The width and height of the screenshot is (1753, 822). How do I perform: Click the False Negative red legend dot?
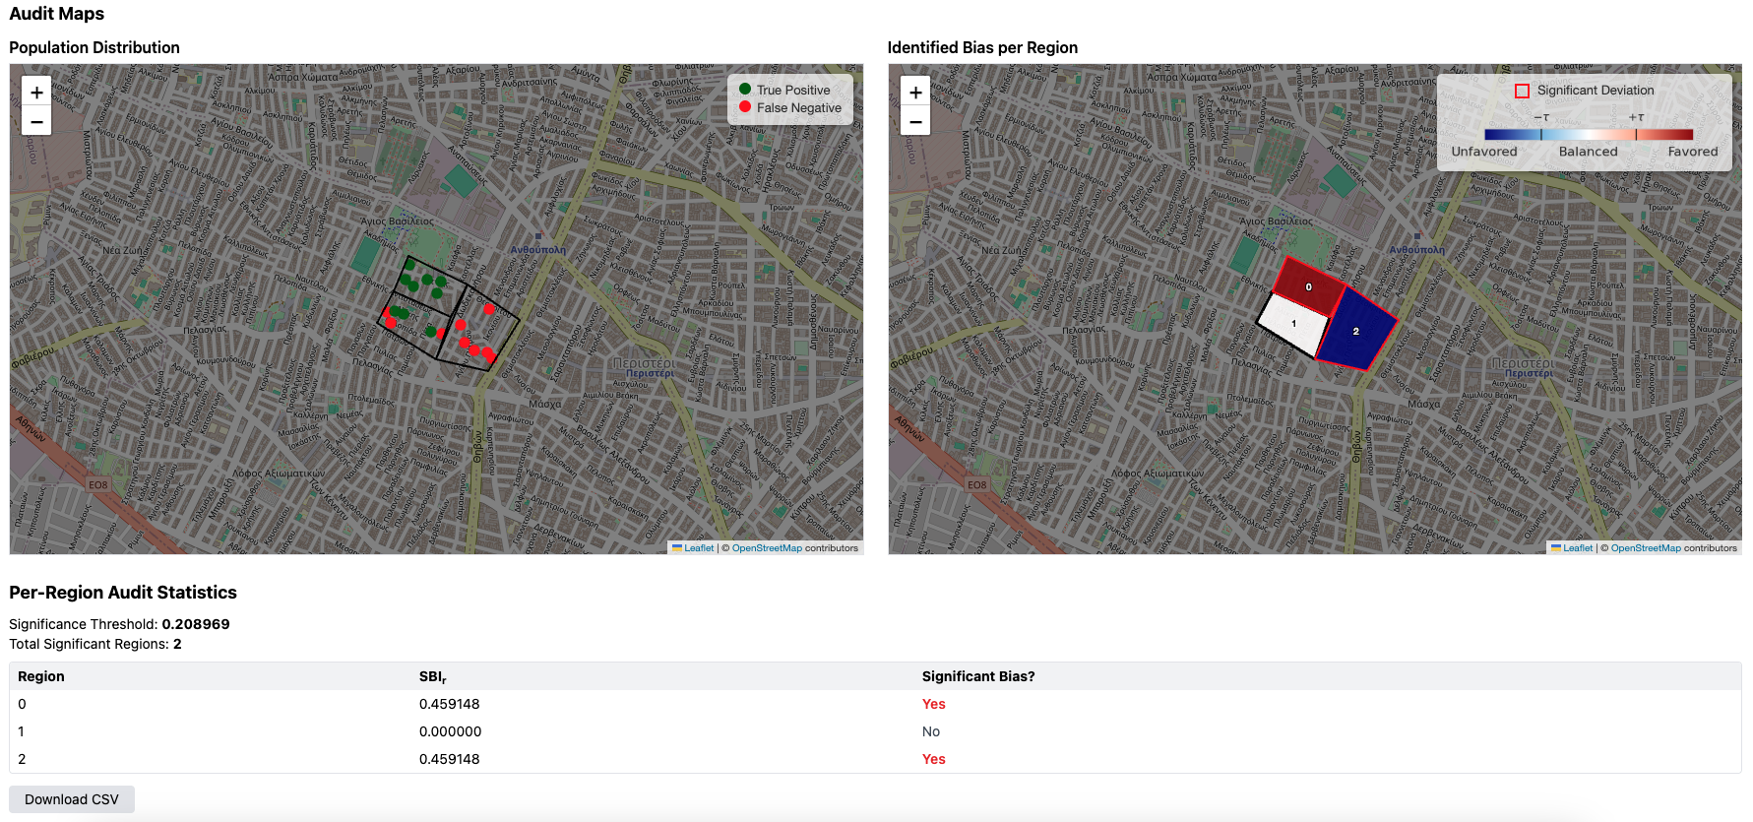(x=745, y=106)
